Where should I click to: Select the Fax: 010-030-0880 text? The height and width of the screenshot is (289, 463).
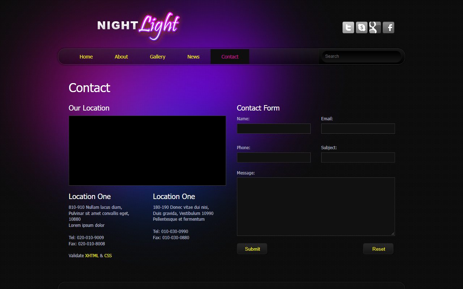171,238
